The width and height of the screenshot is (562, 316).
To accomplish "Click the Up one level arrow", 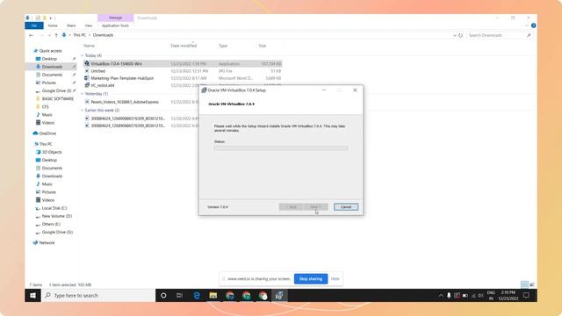I will click(x=56, y=35).
